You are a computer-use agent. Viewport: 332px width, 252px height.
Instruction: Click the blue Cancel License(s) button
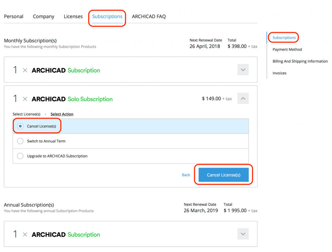click(223, 175)
